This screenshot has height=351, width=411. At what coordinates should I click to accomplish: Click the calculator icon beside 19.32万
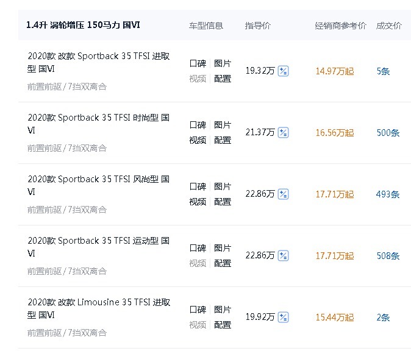pos(283,71)
